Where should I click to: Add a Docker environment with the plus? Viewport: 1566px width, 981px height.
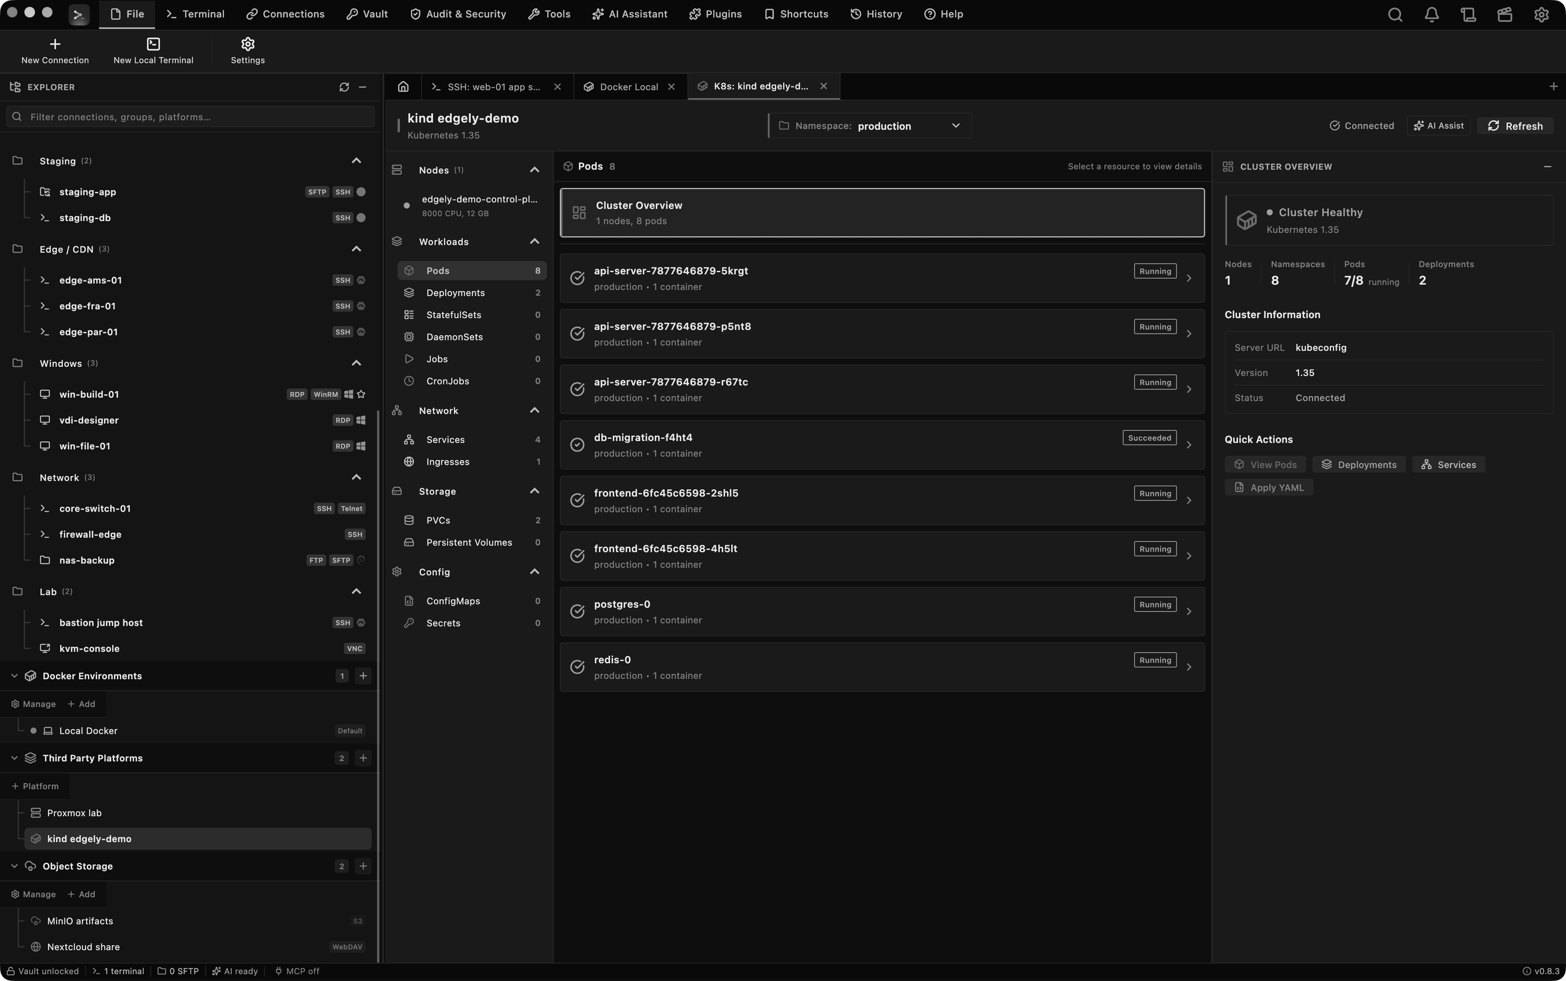[x=363, y=675]
